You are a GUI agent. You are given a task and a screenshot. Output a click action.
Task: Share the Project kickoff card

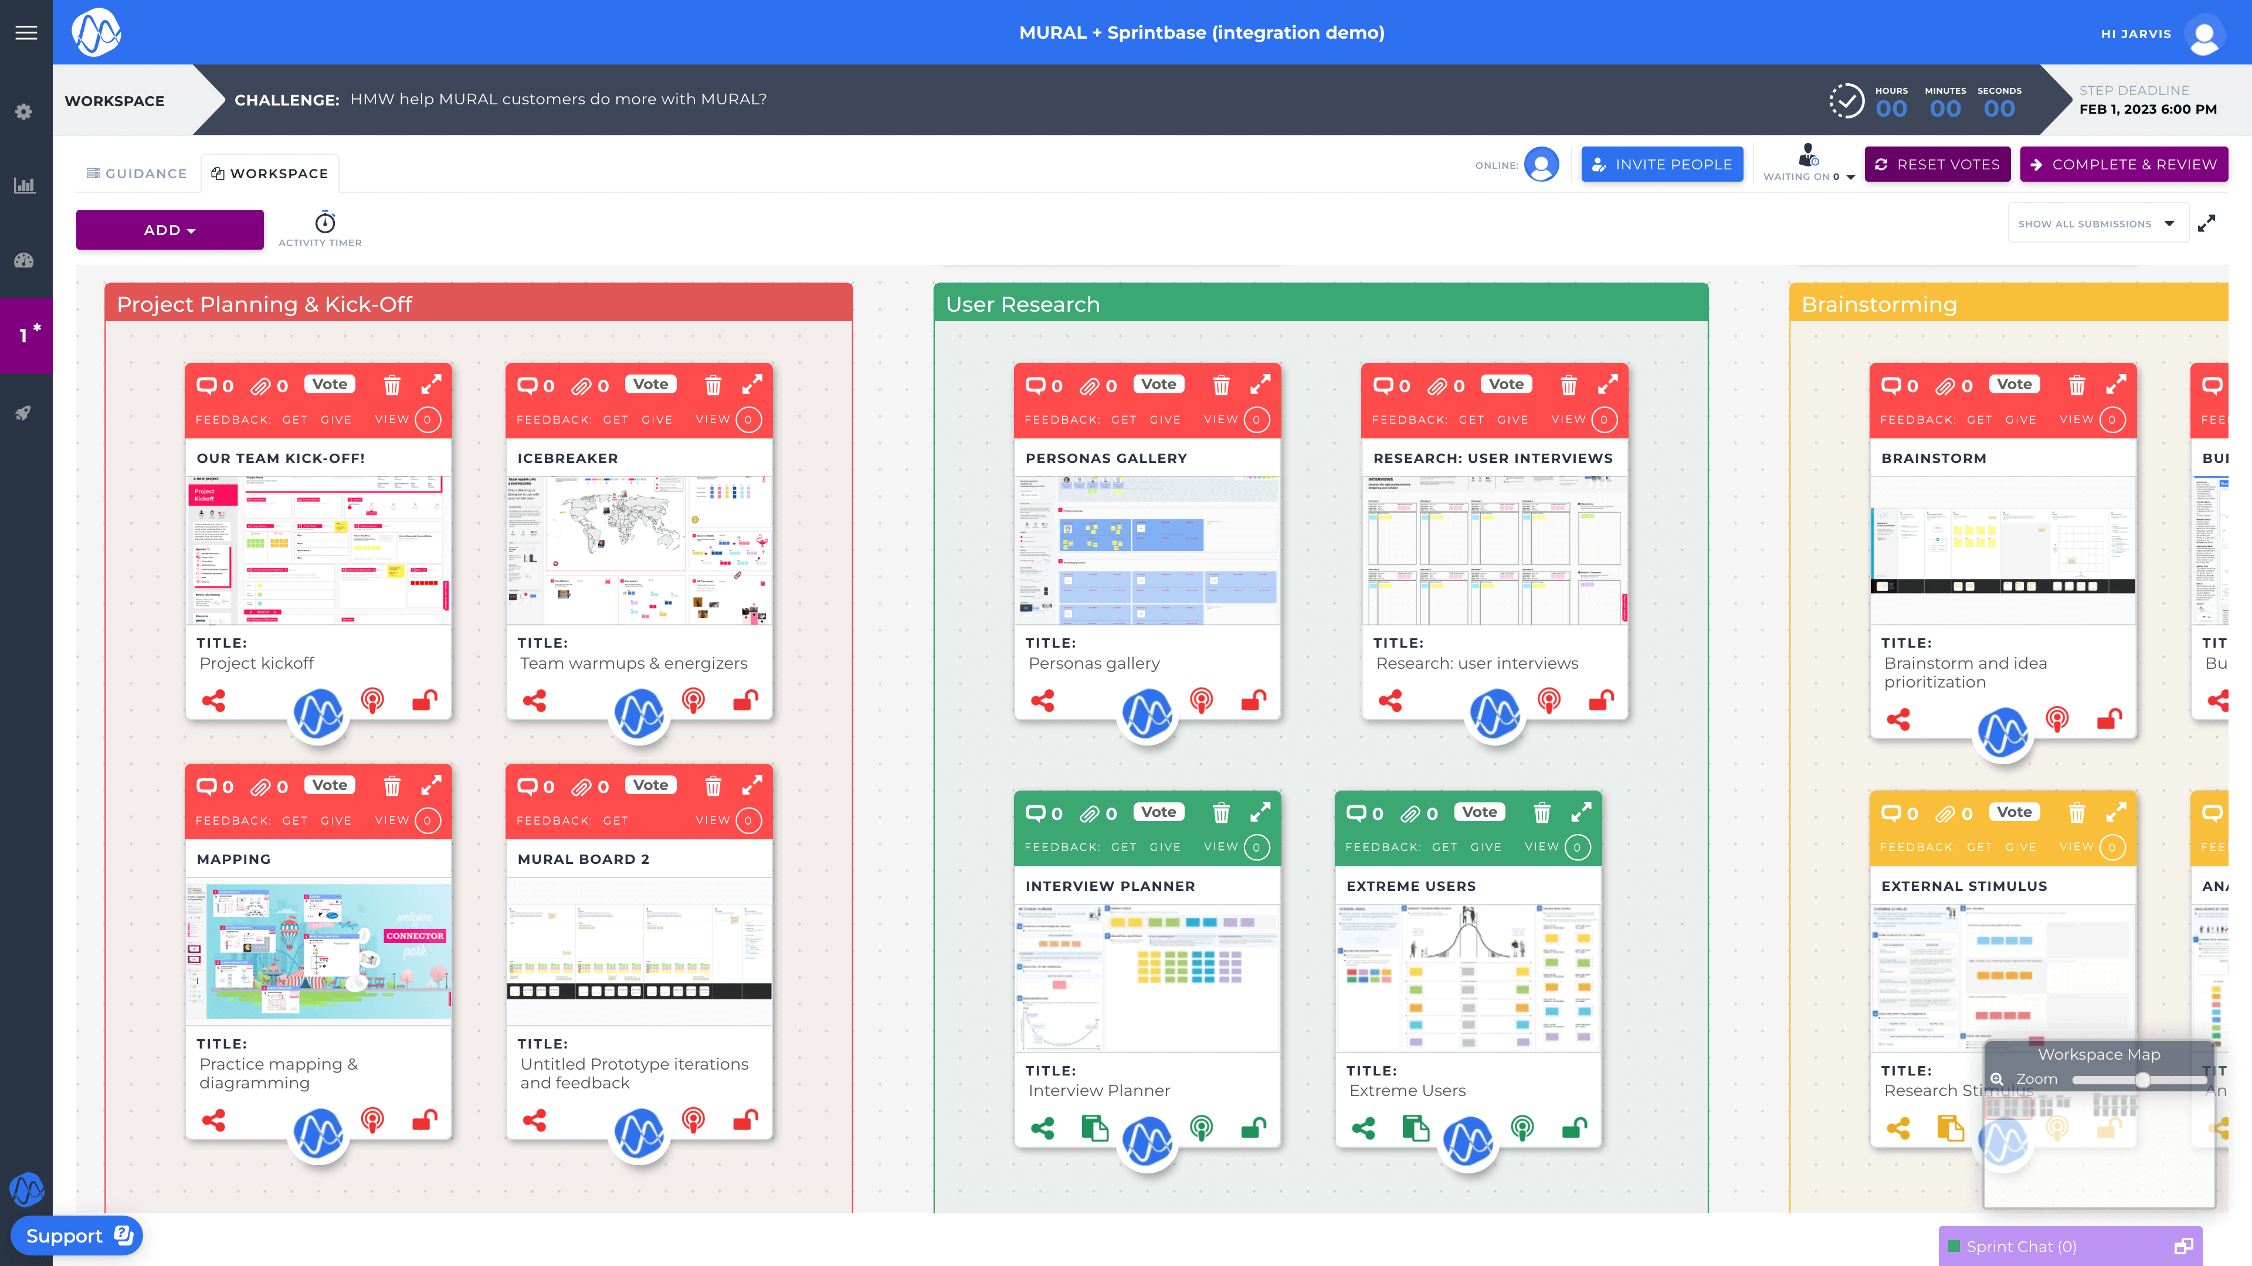pyautogui.click(x=213, y=701)
